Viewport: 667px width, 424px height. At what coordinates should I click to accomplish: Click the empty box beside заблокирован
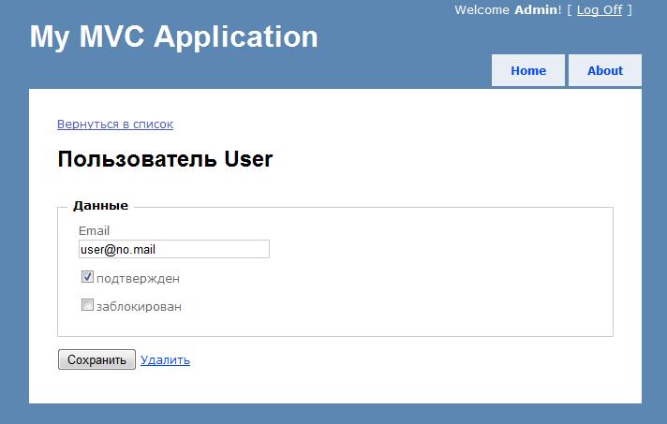pyautogui.click(x=87, y=304)
